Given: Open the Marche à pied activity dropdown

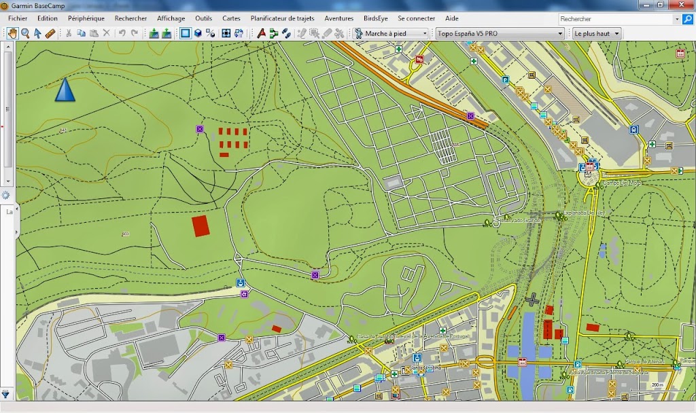Looking at the screenshot, I should [391, 33].
